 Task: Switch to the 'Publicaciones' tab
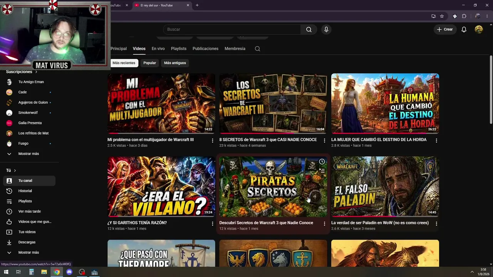(x=205, y=49)
